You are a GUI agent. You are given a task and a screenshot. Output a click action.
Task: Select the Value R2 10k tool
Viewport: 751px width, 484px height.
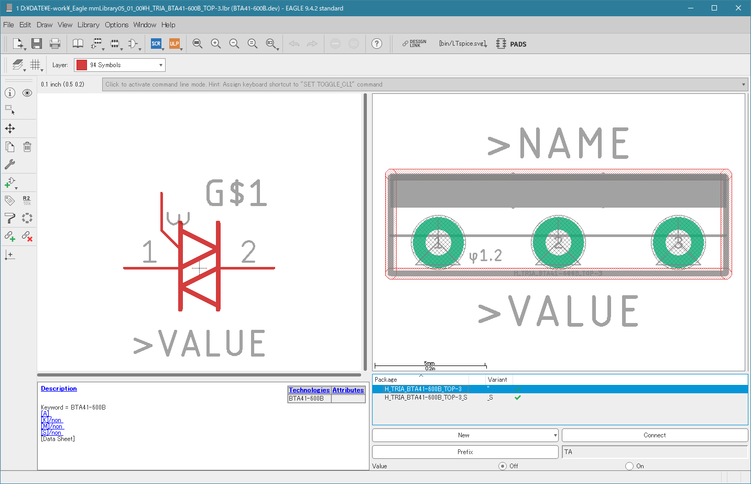pyautogui.click(x=27, y=200)
